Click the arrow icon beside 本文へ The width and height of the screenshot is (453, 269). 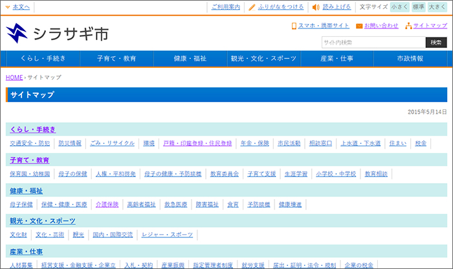pos(8,7)
